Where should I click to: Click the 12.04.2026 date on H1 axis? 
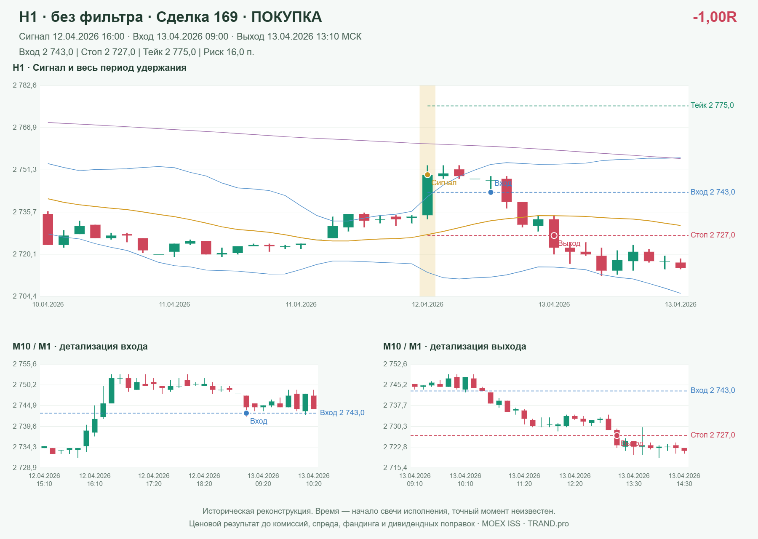click(x=427, y=304)
